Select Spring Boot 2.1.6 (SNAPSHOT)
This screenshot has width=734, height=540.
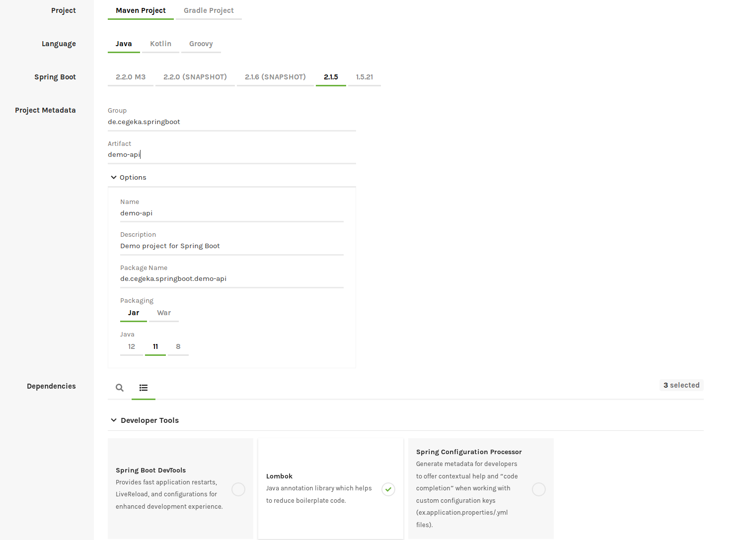click(x=275, y=77)
